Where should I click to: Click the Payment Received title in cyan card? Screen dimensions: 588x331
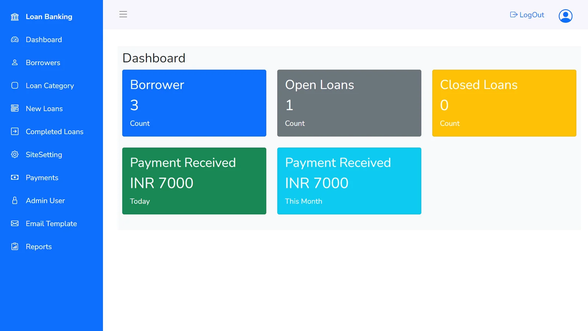pos(338,163)
